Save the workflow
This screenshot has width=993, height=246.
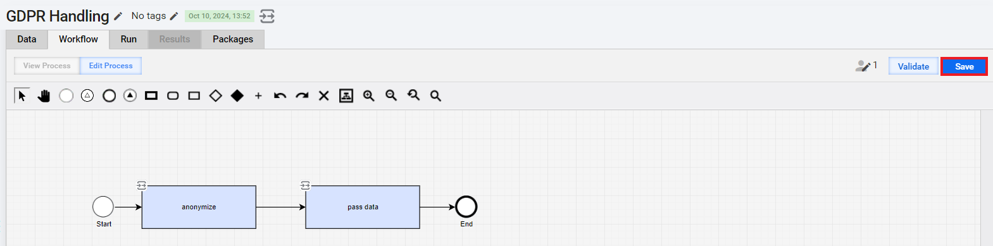click(x=964, y=66)
